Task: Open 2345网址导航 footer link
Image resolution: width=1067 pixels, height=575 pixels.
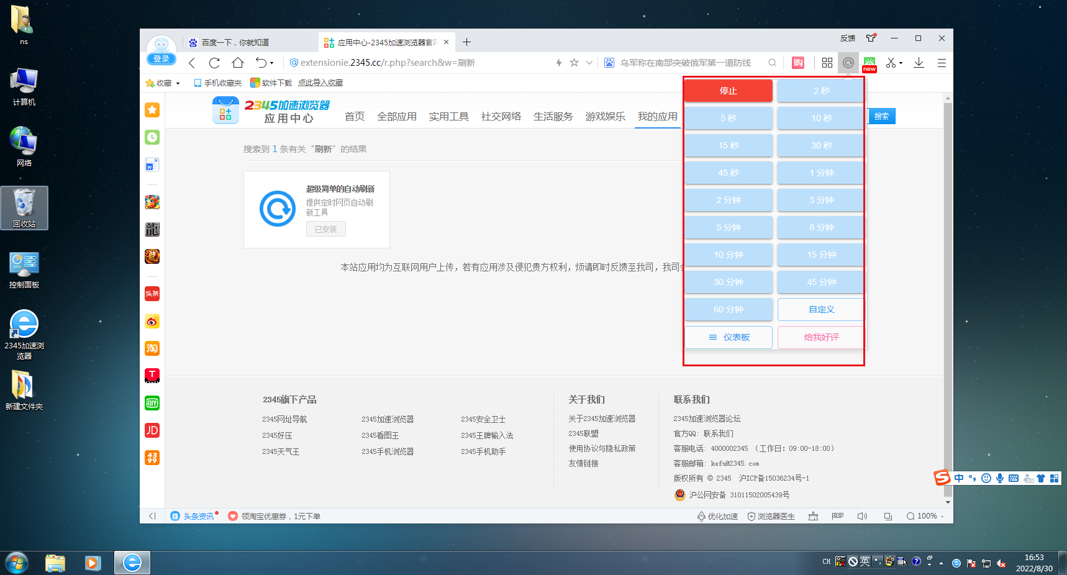Action: point(284,419)
